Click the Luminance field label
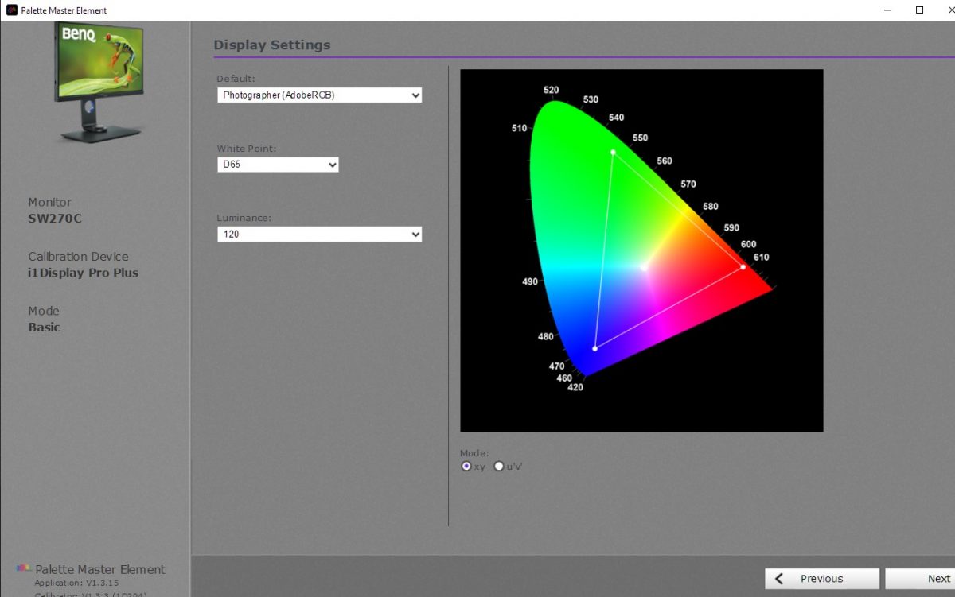The width and height of the screenshot is (955, 597). pos(244,218)
